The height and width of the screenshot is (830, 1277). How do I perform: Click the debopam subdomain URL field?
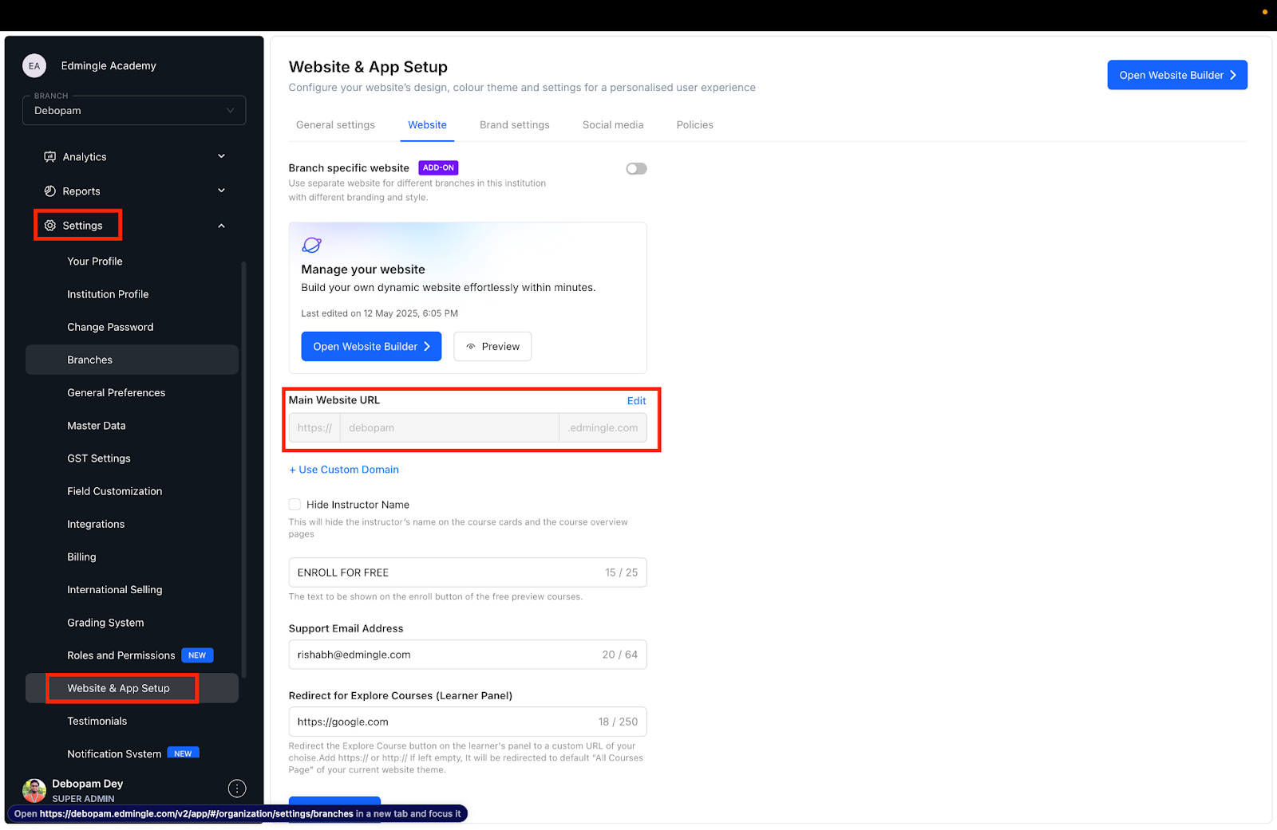click(x=449, y=428)
